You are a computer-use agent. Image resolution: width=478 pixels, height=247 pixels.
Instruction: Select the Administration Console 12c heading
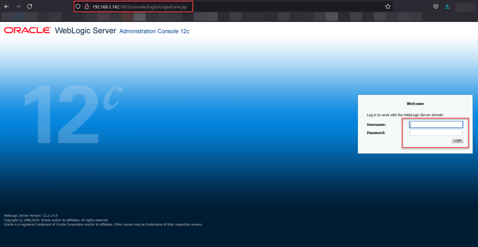click(154, 31)
